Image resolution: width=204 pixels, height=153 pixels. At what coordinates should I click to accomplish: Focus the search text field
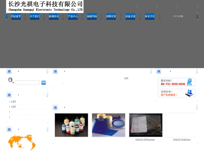(27, 83)
